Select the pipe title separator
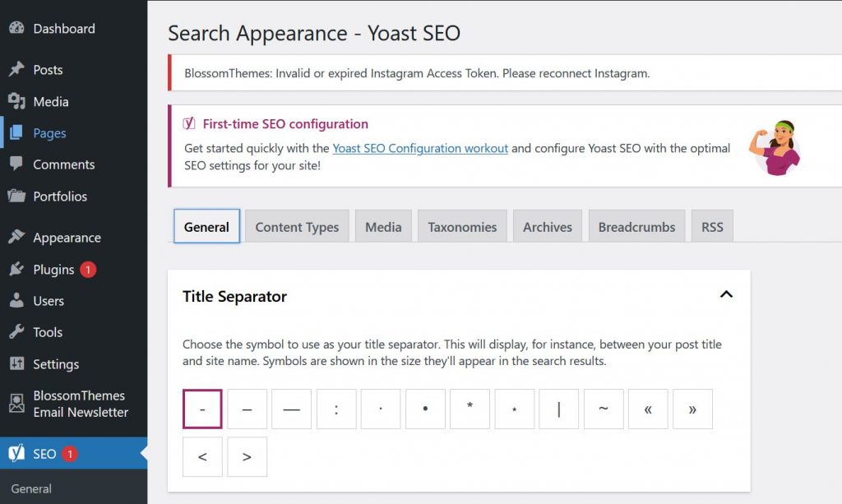842x504 pixels. click(558, 409)
